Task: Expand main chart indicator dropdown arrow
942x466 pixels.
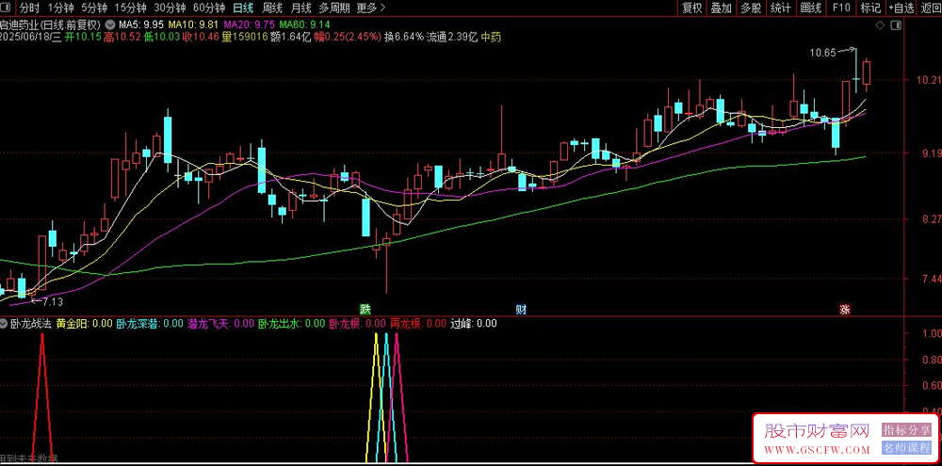Action: coord(109,25)
